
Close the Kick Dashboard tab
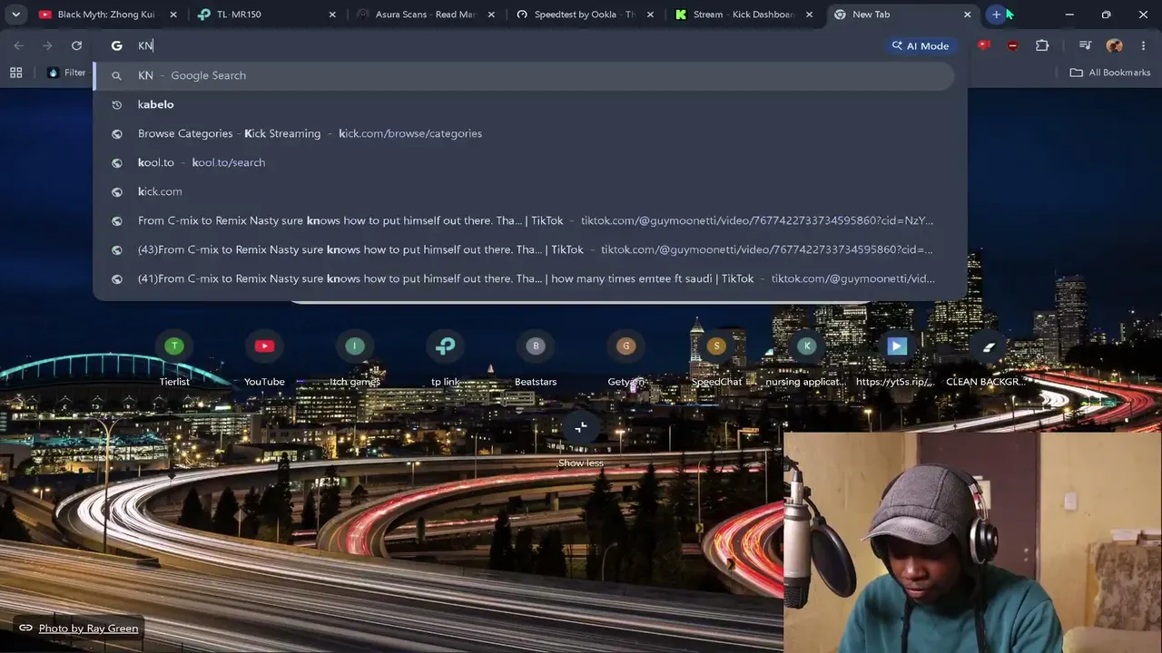(x=809, y=15)
